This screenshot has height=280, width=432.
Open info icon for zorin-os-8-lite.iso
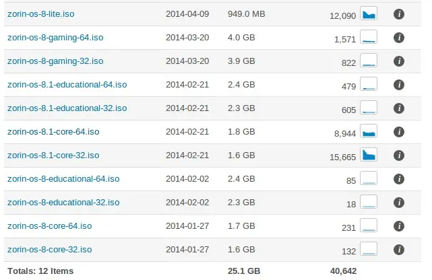click(x=398, y=14)
